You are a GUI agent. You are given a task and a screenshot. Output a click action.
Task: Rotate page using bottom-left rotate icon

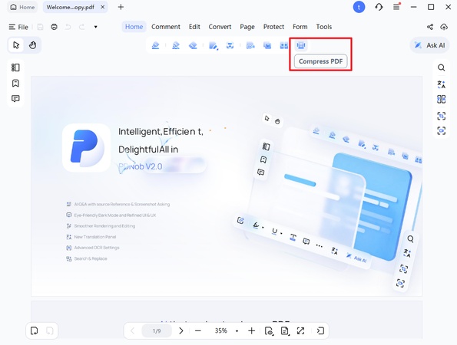click(34, 330)
